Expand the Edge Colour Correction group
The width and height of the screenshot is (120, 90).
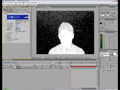coord(4,40)
